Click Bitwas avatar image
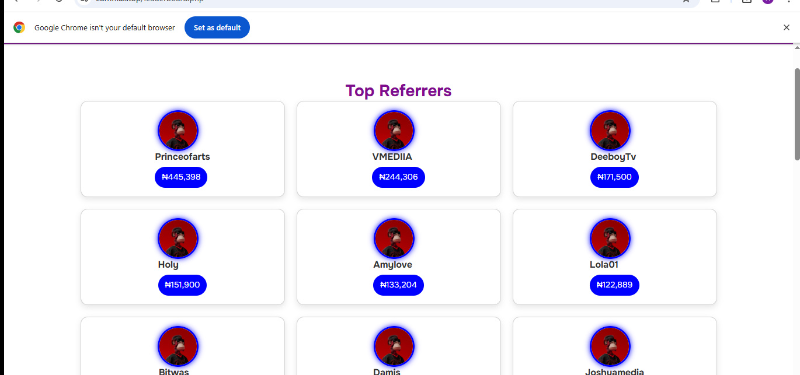Screen dimensions: 800x375 click(178, 346)
